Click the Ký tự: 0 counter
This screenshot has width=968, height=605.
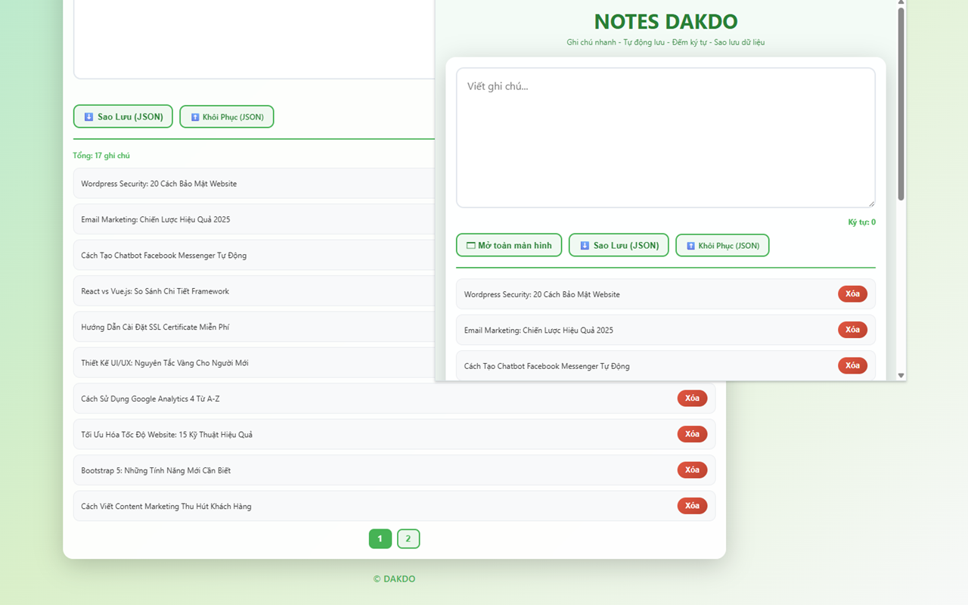click(x=862, y=222)
